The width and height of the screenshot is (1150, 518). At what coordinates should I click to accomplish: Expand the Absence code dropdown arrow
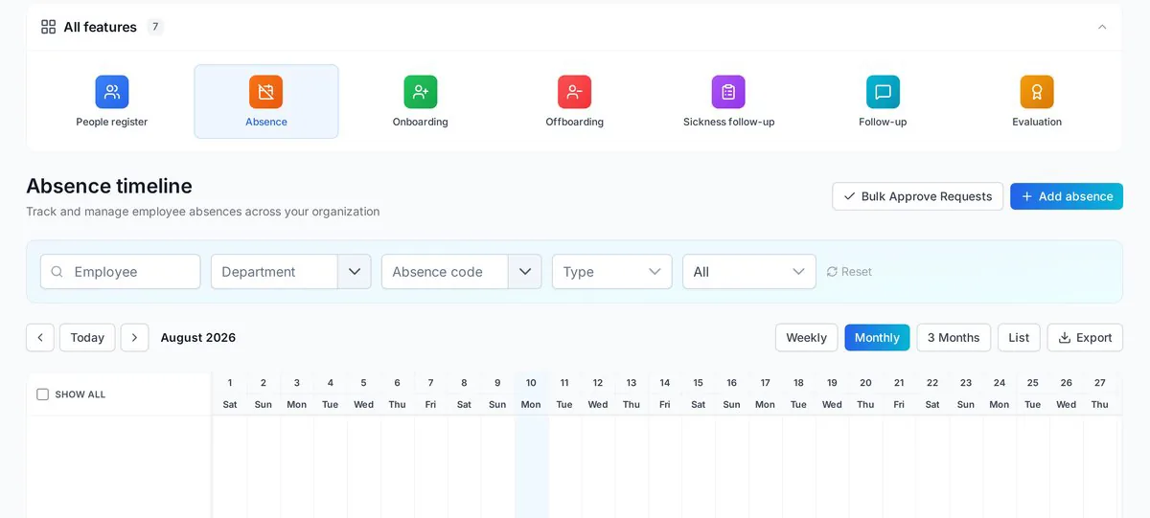coord(525,272)
